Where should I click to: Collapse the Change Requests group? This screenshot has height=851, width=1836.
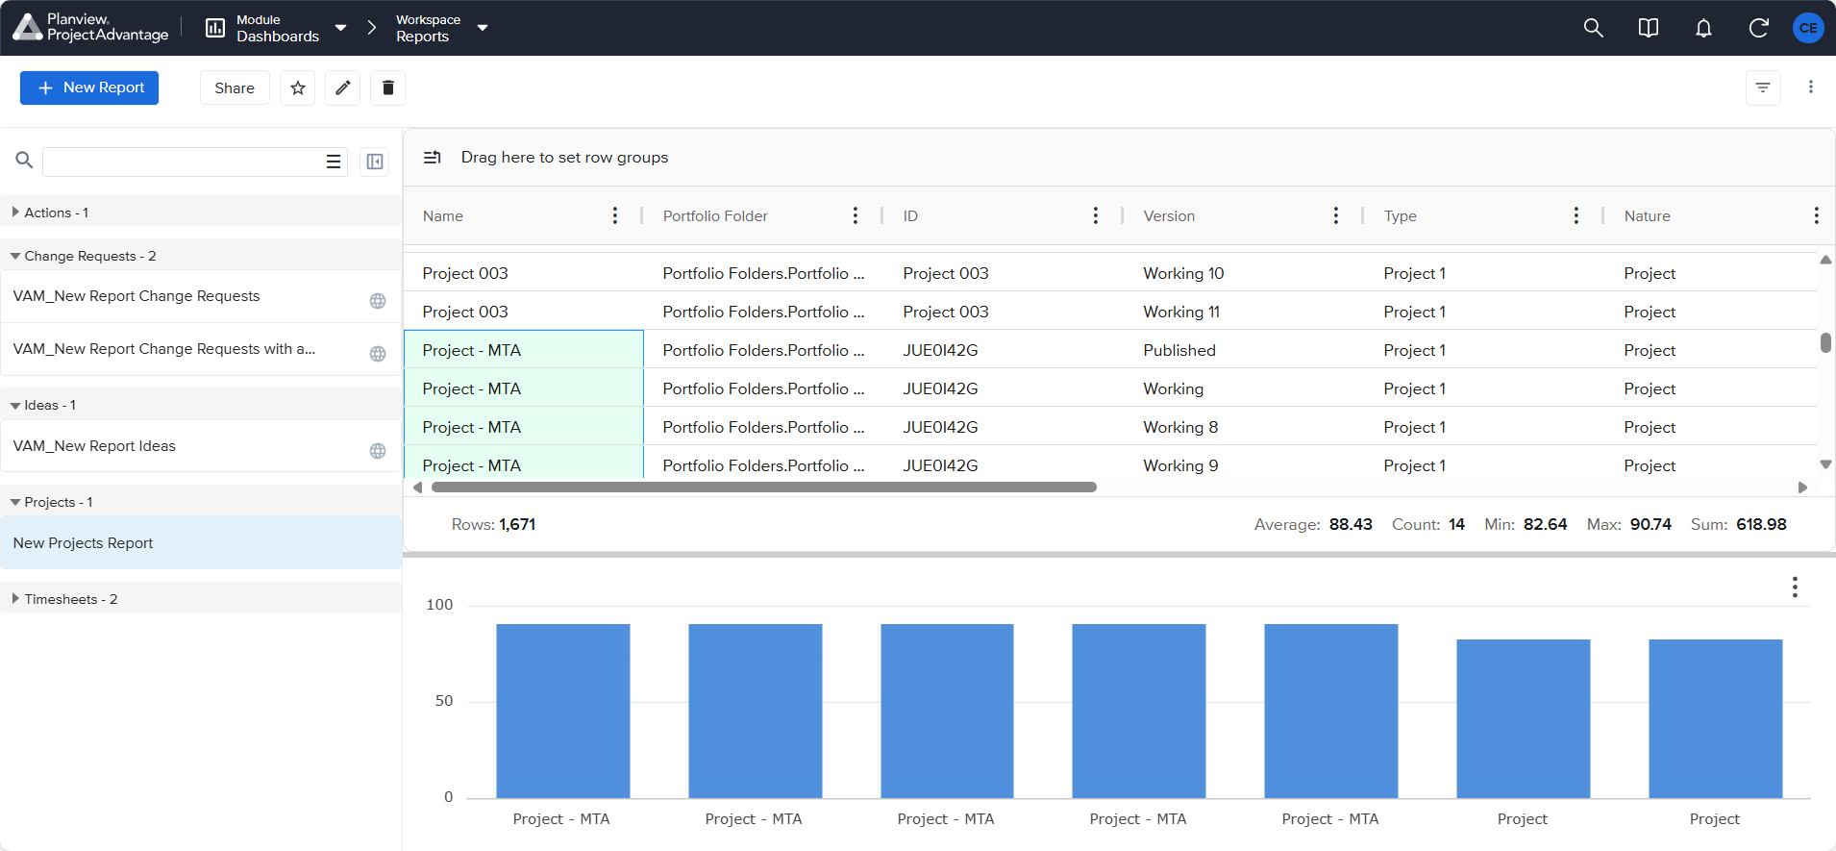[x=15, y=256]
